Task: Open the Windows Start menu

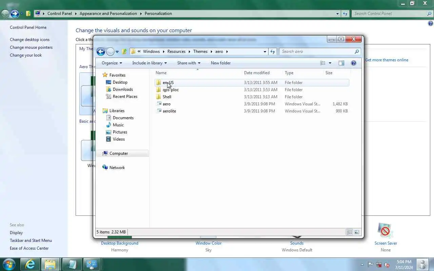Action: coord(8,264)
